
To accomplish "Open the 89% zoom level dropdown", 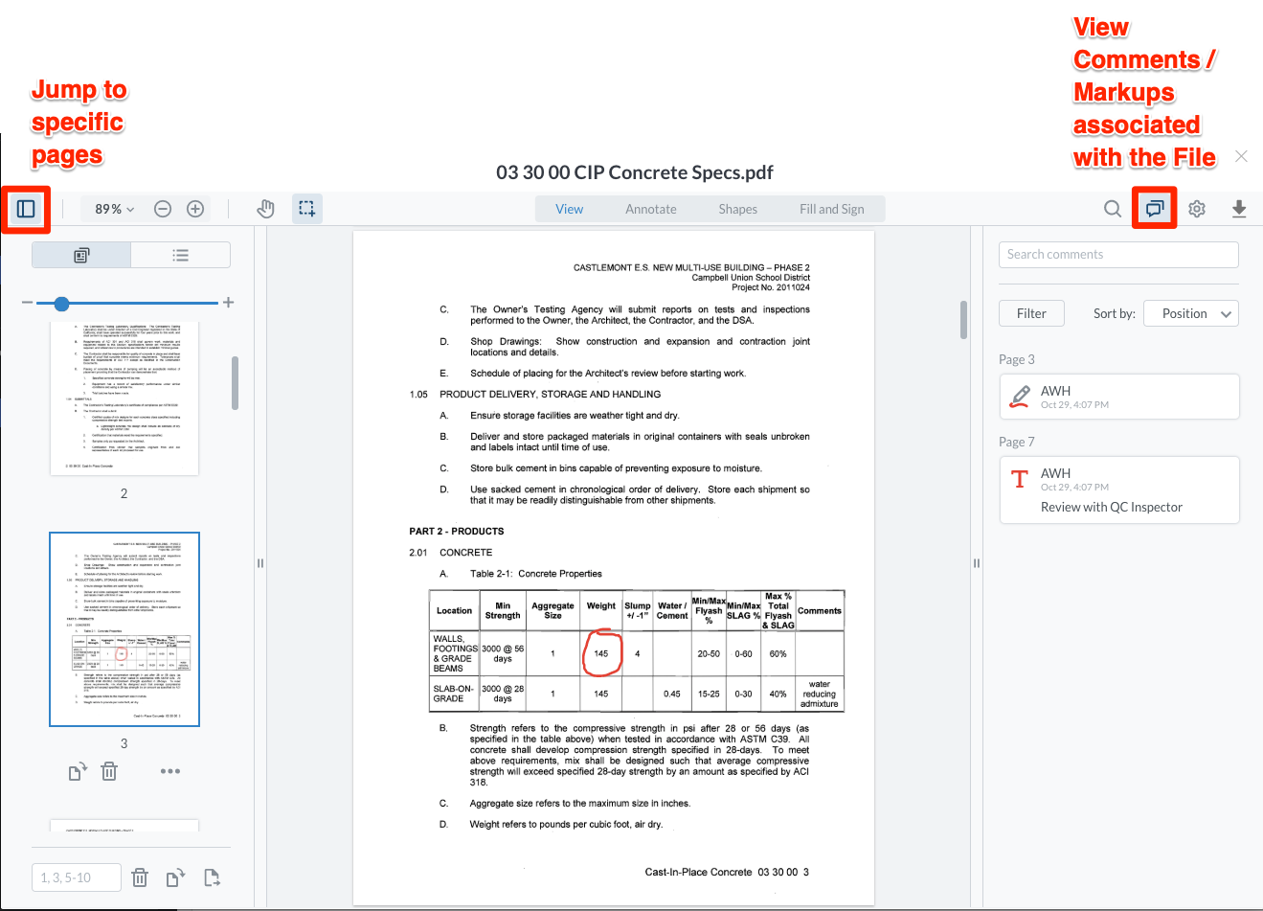I will pos(114,209).
